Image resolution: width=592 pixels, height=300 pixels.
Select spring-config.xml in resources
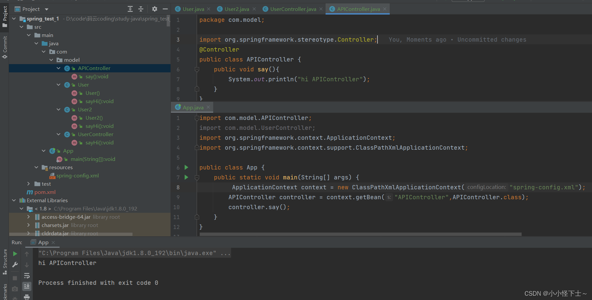77,175
